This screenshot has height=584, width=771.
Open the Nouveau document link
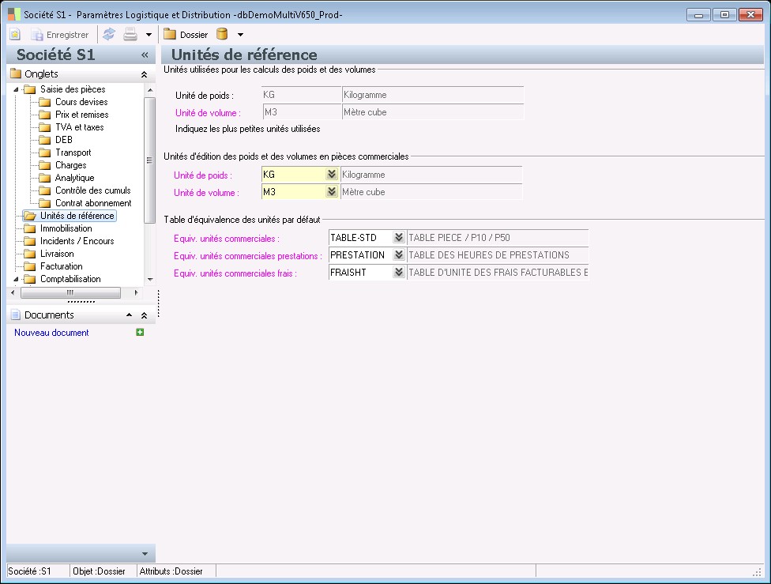coord(51,333)
